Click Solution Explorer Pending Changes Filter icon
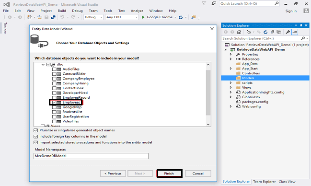 coord(249,32)
